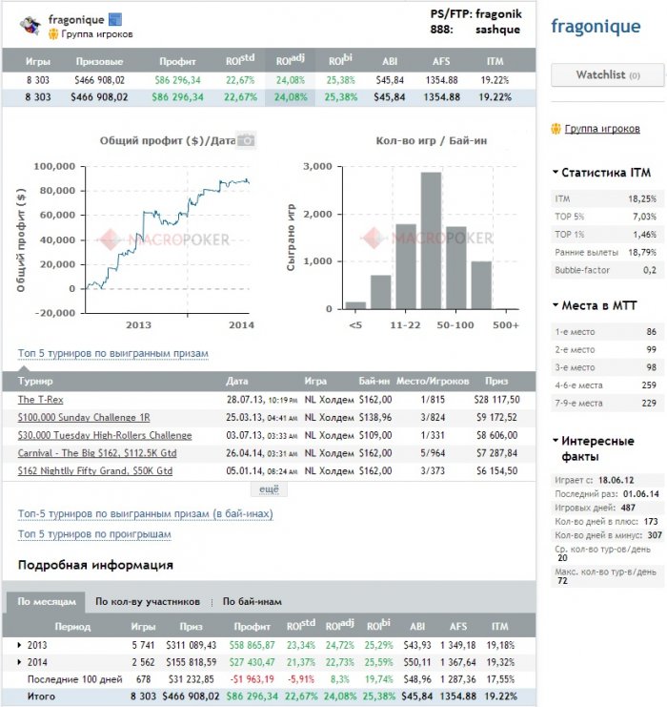
Task: Switch to По бай-инам tab
Action: tap(253, 601)
